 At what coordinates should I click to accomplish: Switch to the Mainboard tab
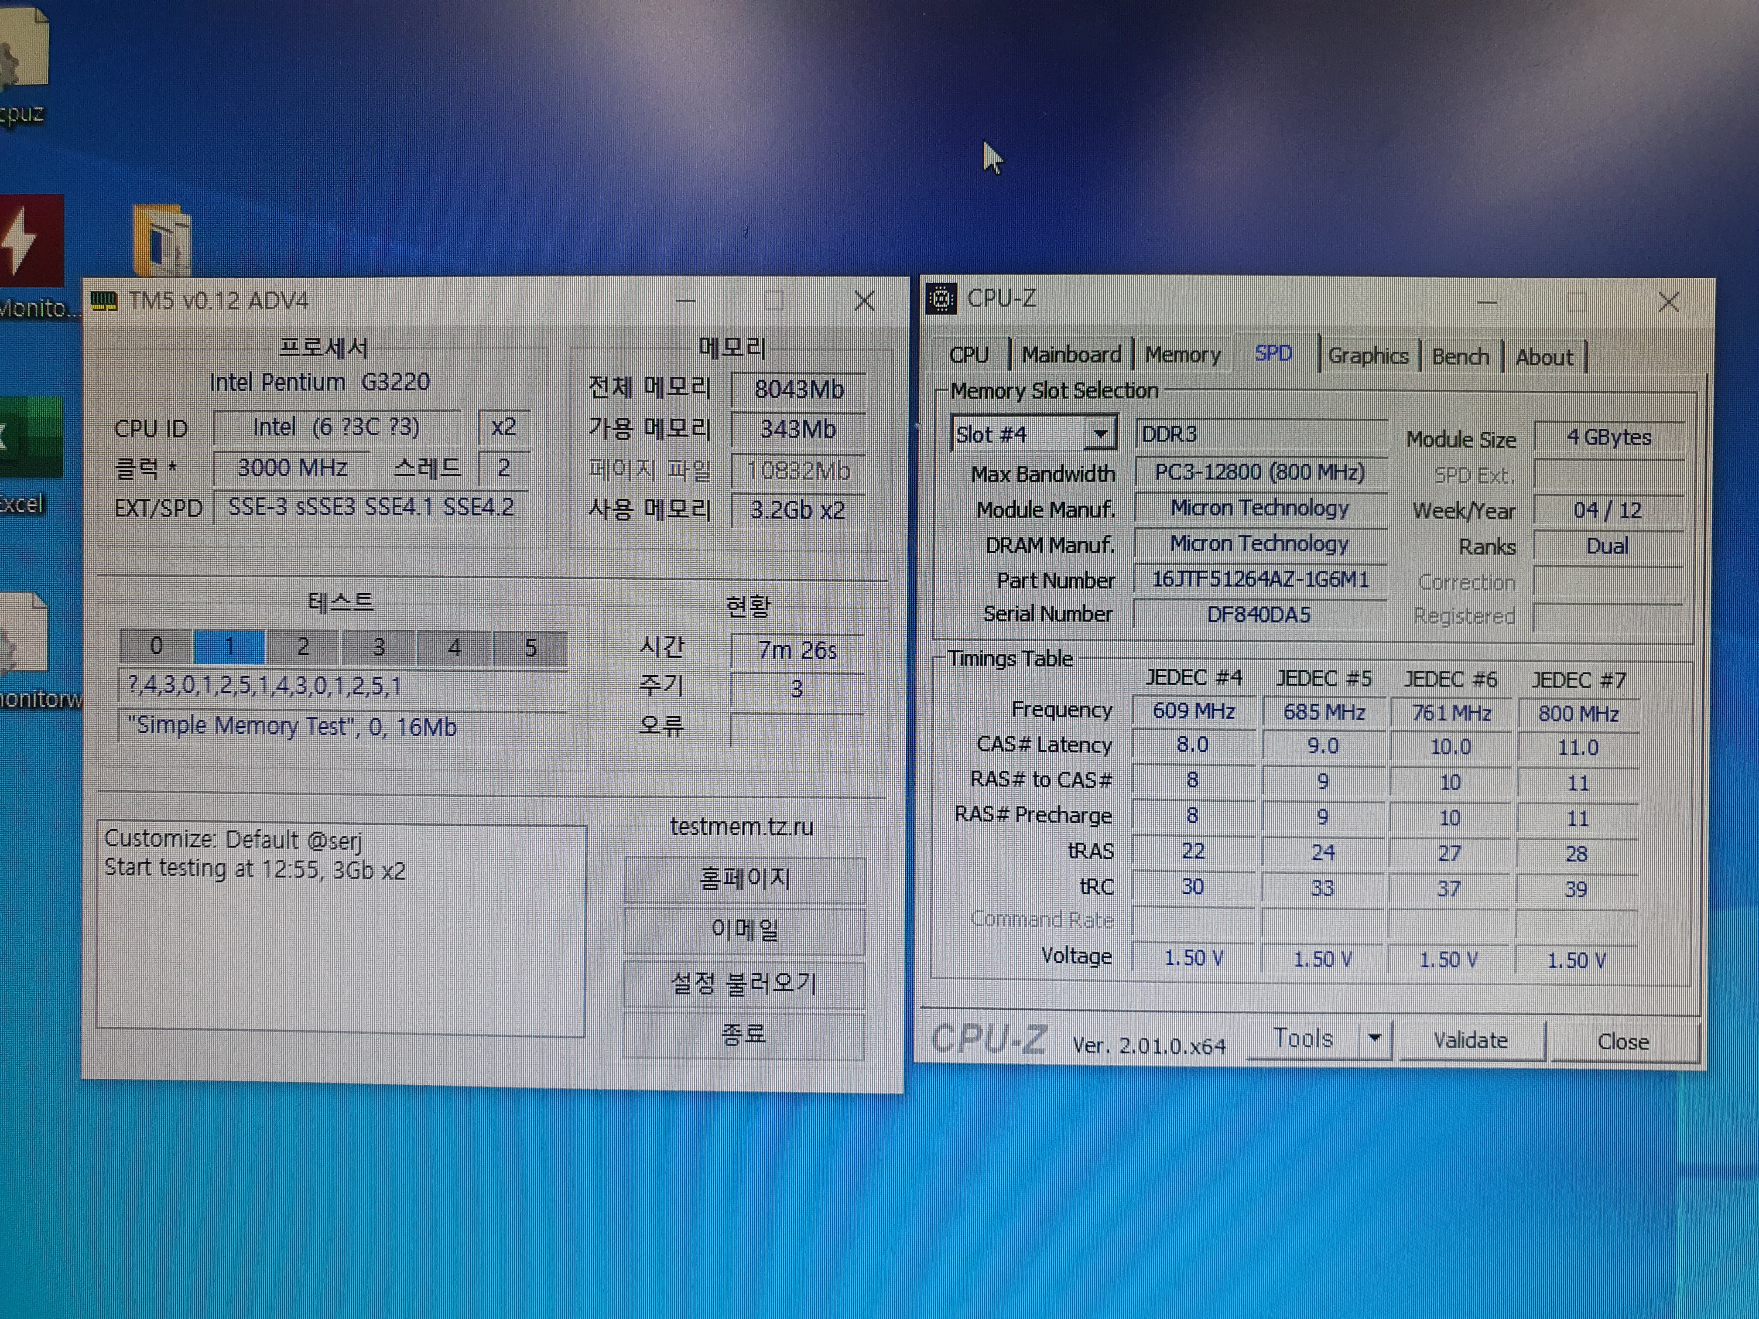(x=1071, y=355)
